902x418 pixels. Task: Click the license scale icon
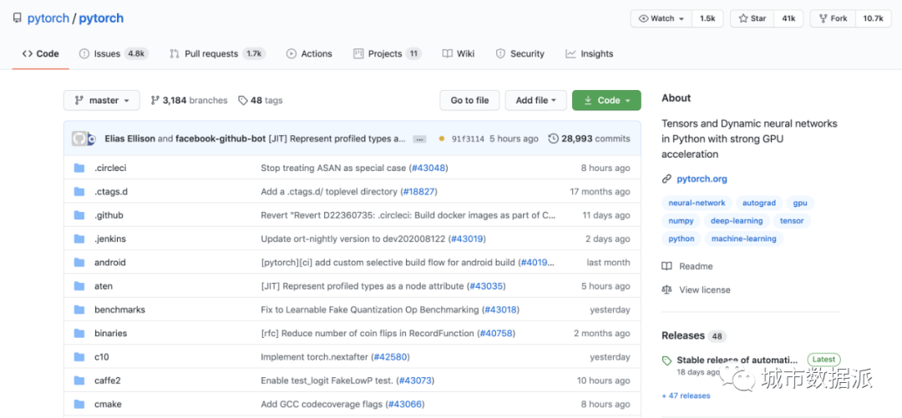pyautogui.click(x=666, y=290)
